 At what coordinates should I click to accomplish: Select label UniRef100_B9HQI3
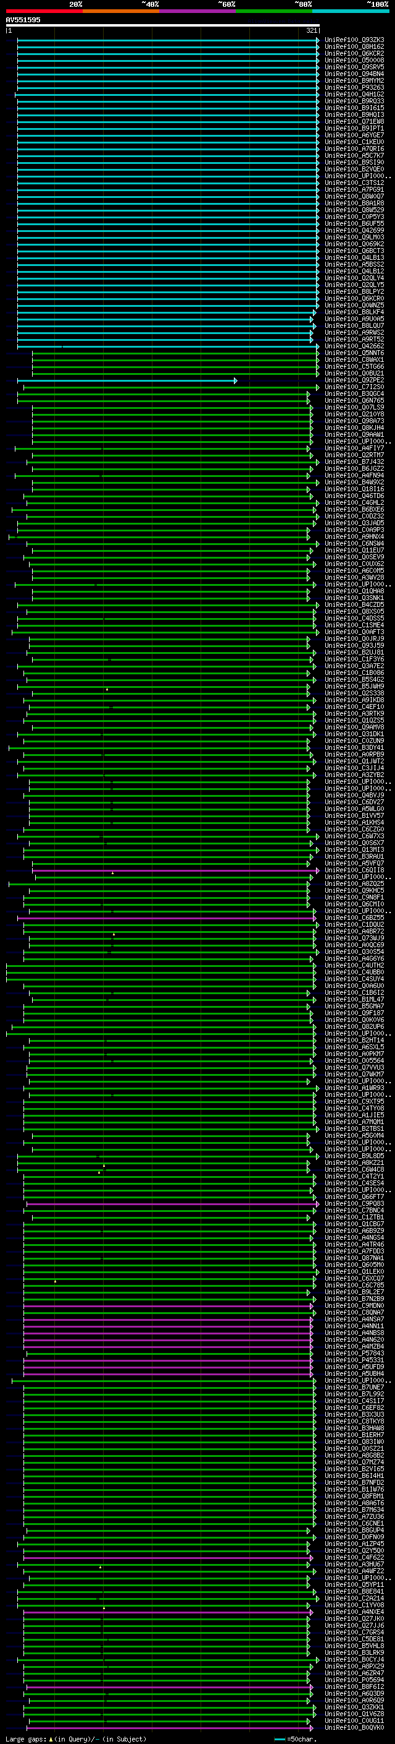354,114
